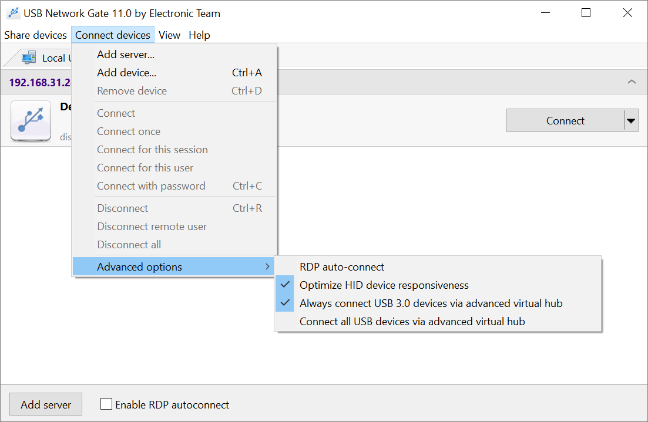Click the USB device icon in the list

pos(31,120)
